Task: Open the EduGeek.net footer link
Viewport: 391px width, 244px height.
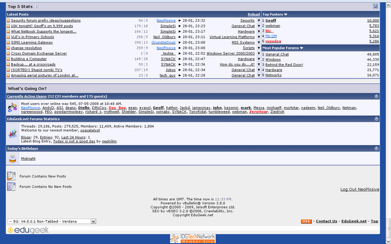Action: point(354,221)
